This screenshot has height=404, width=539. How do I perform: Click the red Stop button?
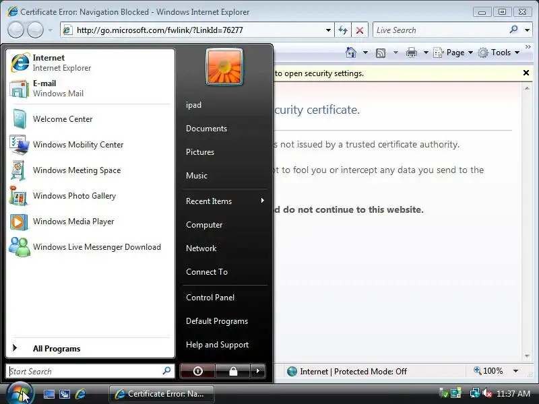(360, 30)
